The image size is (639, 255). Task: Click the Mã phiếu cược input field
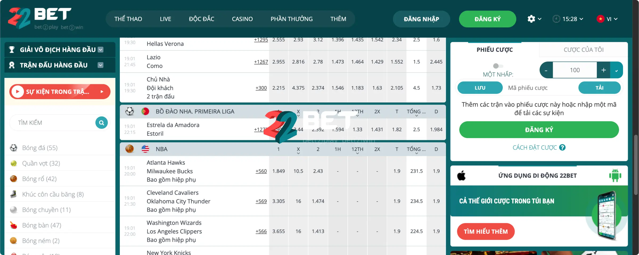528,88
